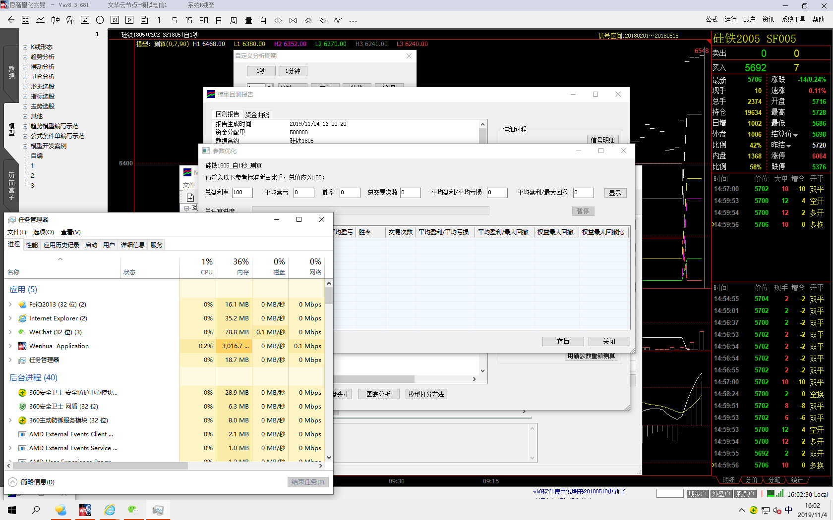The height and width of the screenshot is (520, 833).
Task: Open the 公式 menu
Action: tap(712, 19)
